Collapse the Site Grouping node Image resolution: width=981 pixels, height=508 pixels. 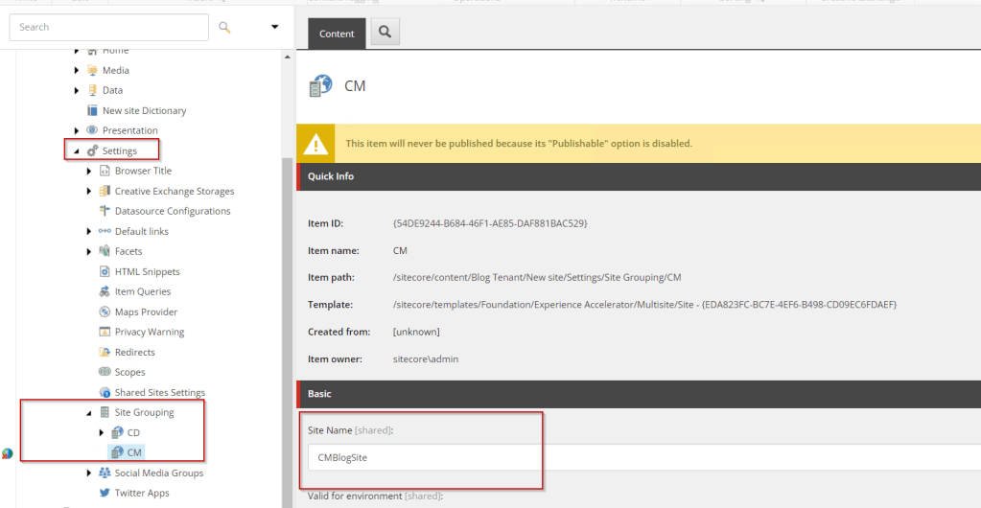tap(89, 413)
